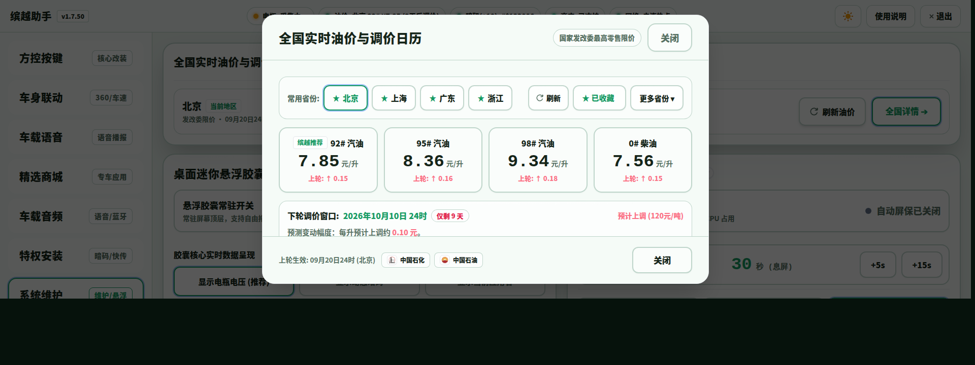The image size is (975, 365).
Task: Open 方控按键 in the sidebar
Action: [x=75, y=58]
